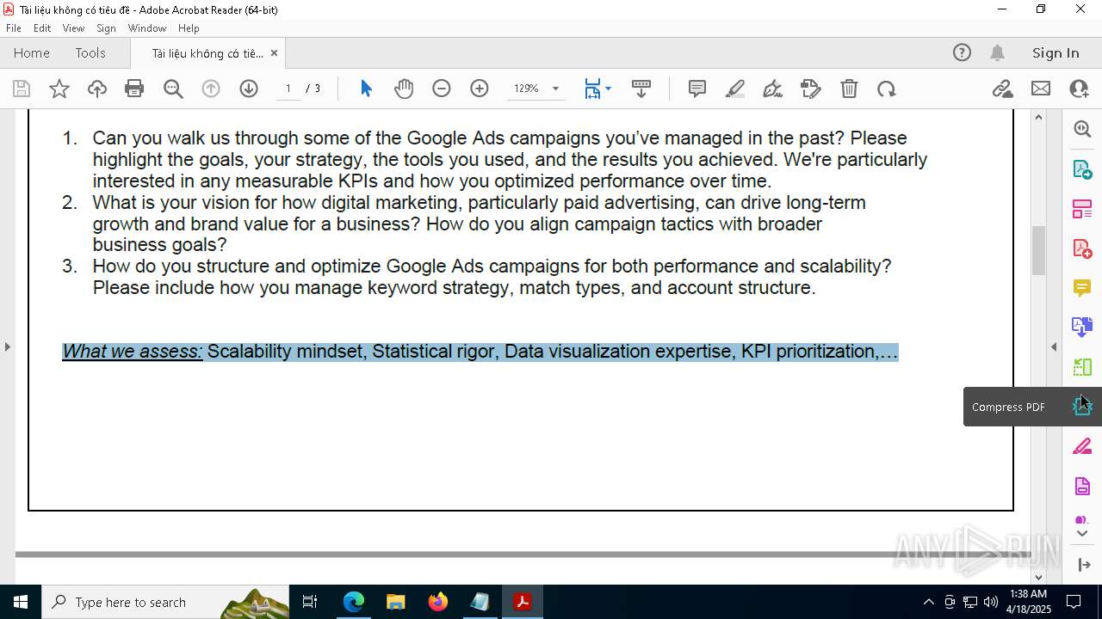The width and height of the screenshot is (1102, 619).
Task: Open Microsoft Edge from the taskbar
Action: pyautogui.click(x=354, y=602)
